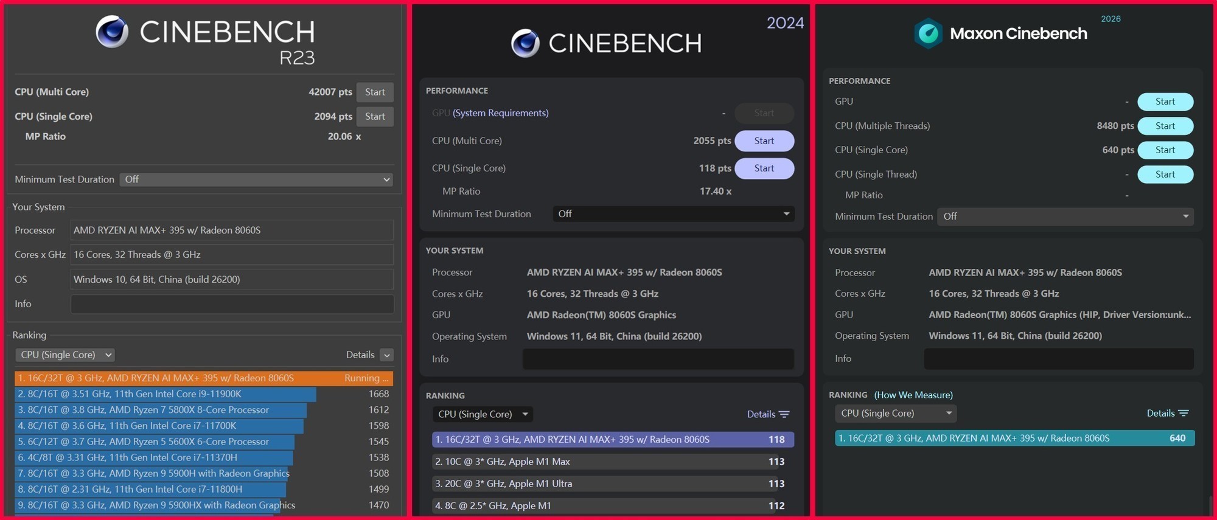The width and height of the screenshot is (1217, 520).
Task: Select the AMD Ryzen 5 5600X ranking row
Action: click(204, 442)
